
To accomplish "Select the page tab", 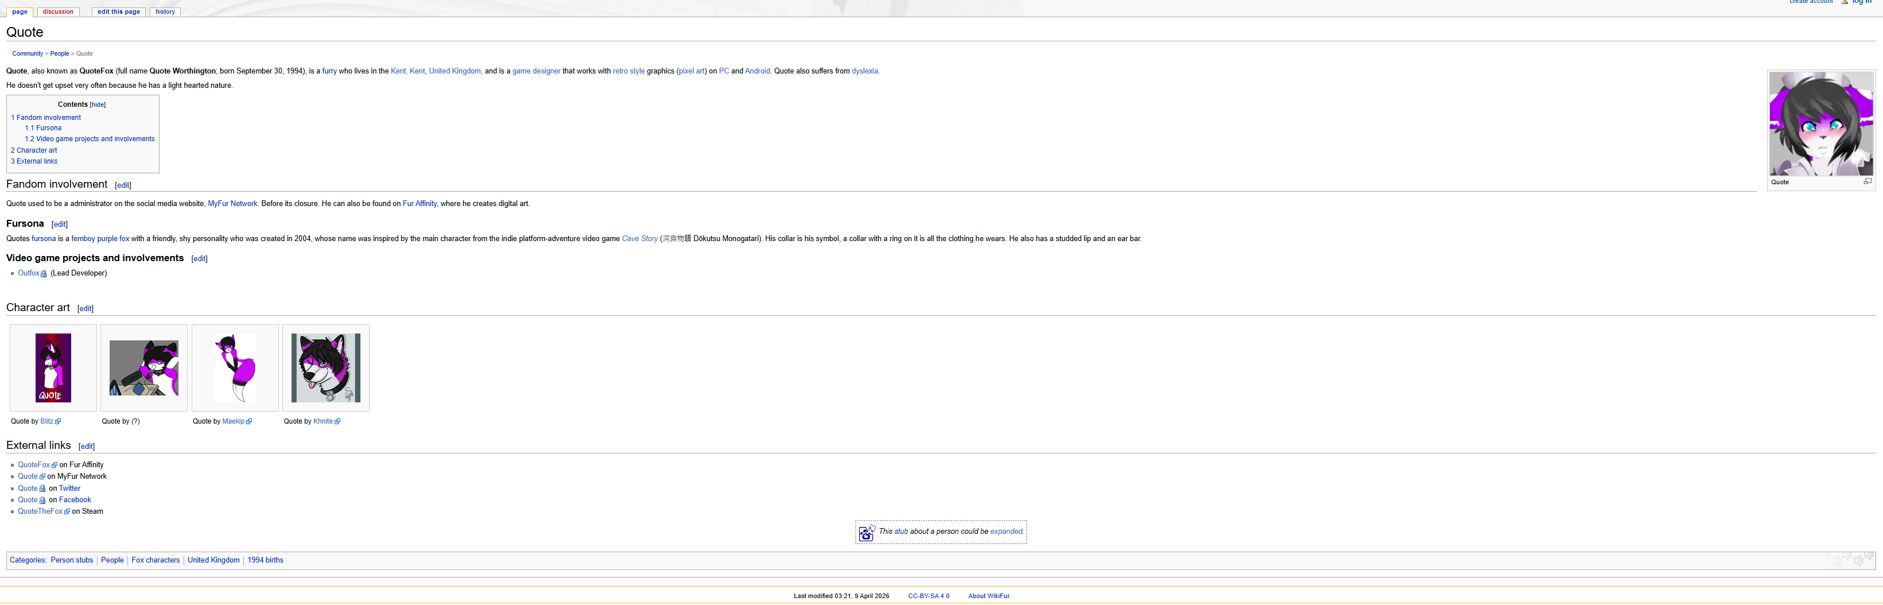I will click(20, 11).
